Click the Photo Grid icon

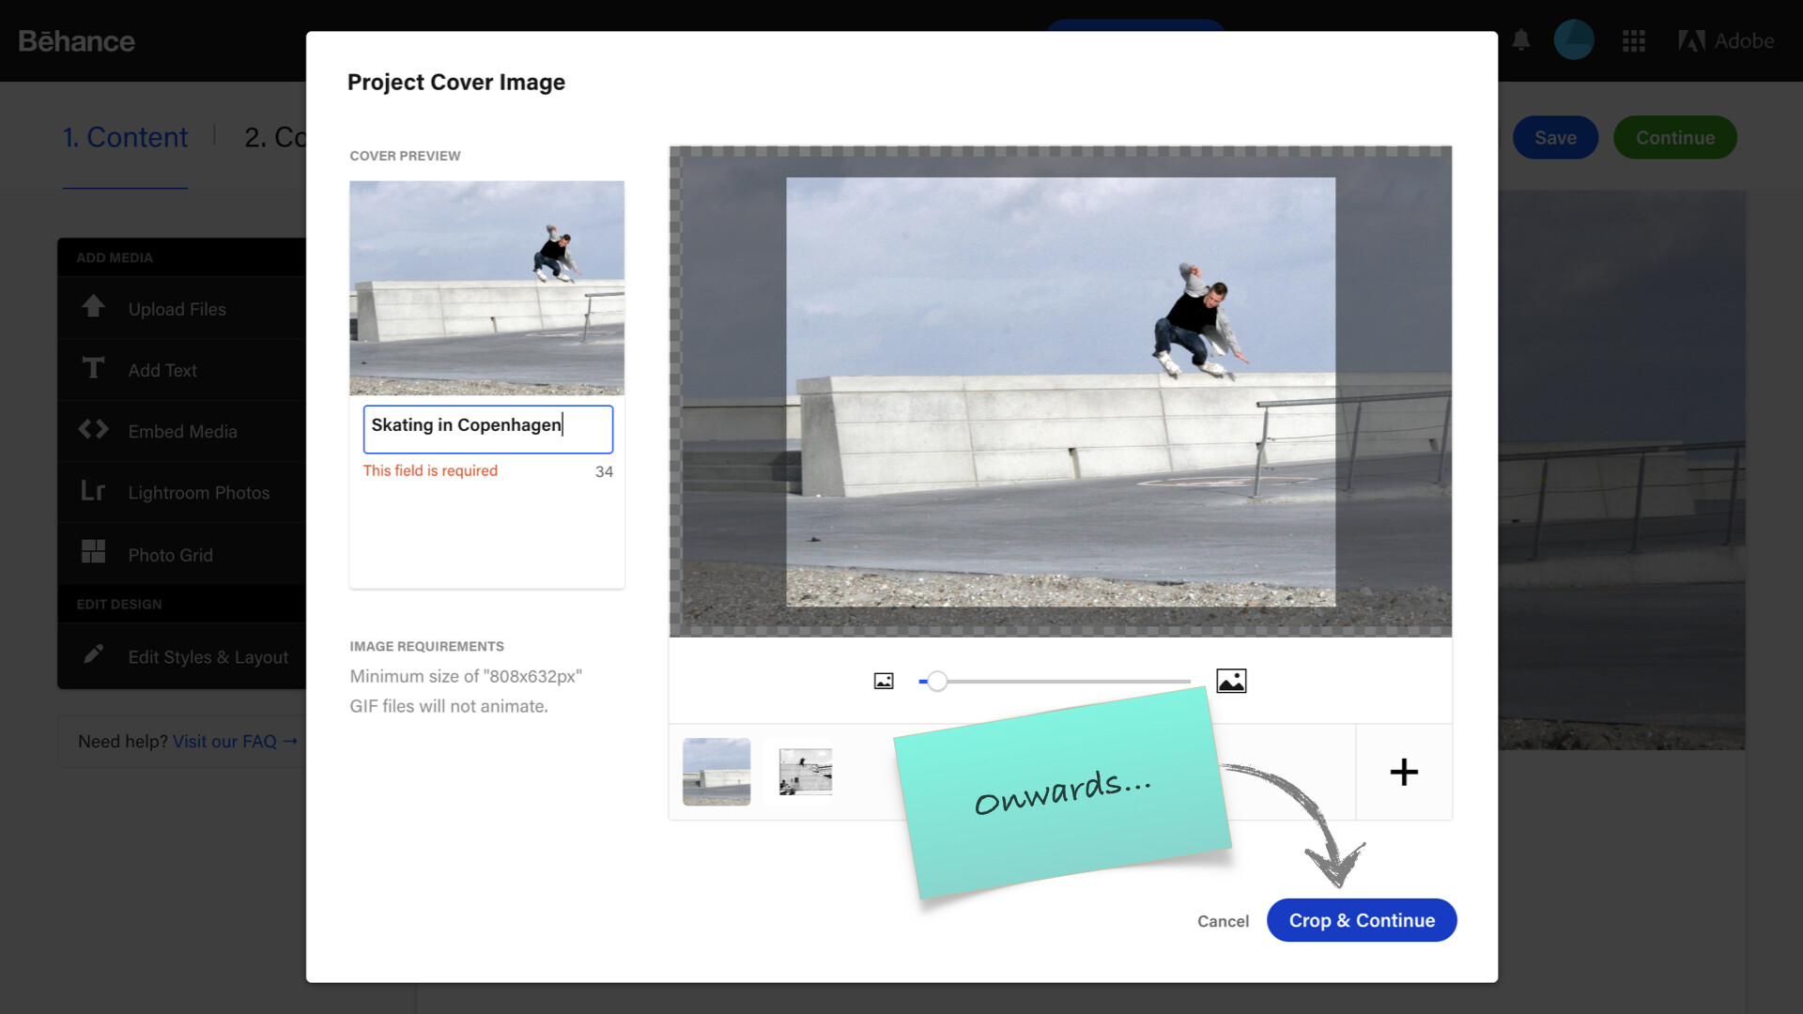(x=93, y=552)
